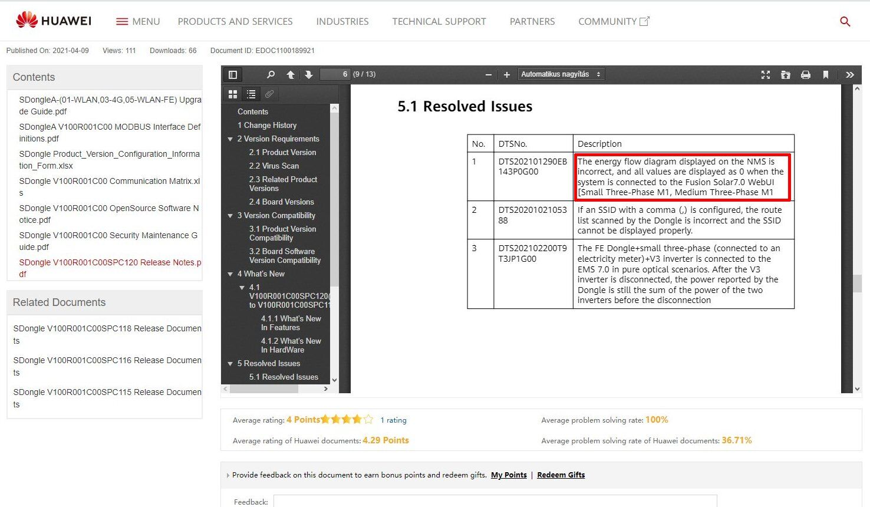Open SPC115 Release Documents link
Viewport: 870px width, 507px height.
tap(107, 398)
